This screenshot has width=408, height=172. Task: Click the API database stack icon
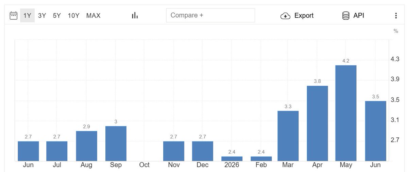(x=346, y=16)
